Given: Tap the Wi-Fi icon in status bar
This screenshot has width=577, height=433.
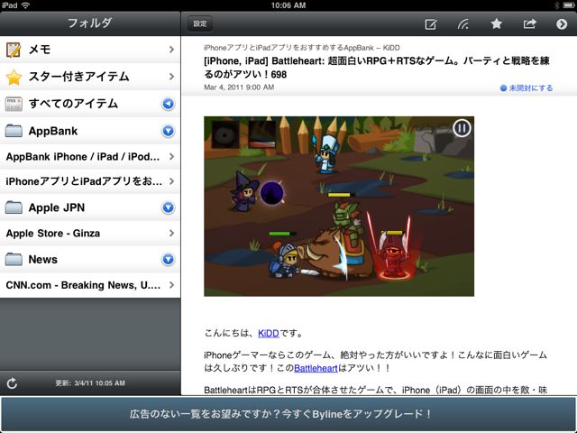Looking at the screenshot, I should (x=25, y=5).
